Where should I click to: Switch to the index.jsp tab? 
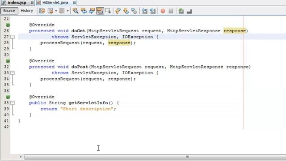pyautogui.click(x=17, y=3)
